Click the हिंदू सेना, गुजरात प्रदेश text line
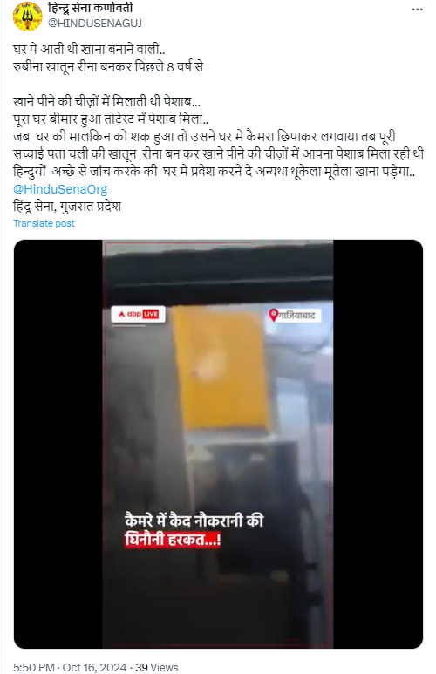The width and height of the screenshot is (436, 674). click(x=67, y=207)
